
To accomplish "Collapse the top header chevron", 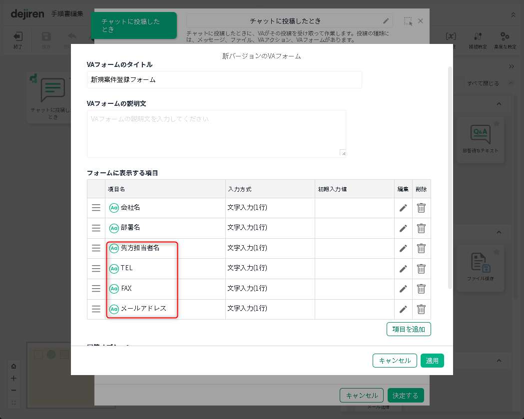I will [513, 15].
